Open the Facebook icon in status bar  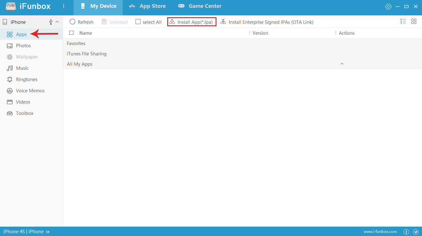[x=406, y=232]
